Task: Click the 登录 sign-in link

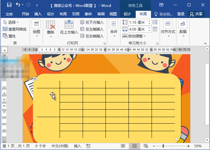Action: tap(181, 14)
